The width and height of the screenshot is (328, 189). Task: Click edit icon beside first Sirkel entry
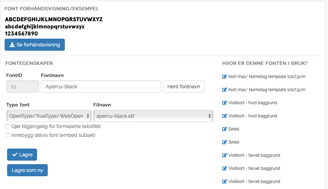(224, 129)
